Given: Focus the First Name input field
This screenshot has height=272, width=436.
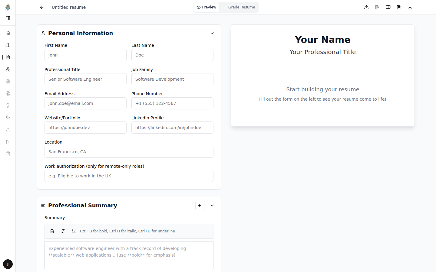Looking at the screenshot, I should tap(85, 55).
